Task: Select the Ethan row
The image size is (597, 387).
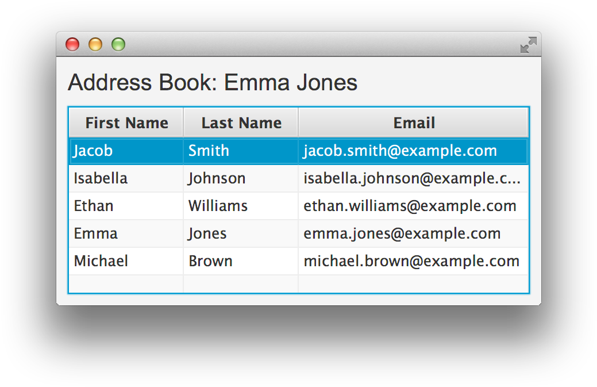Action: point(94,206)
